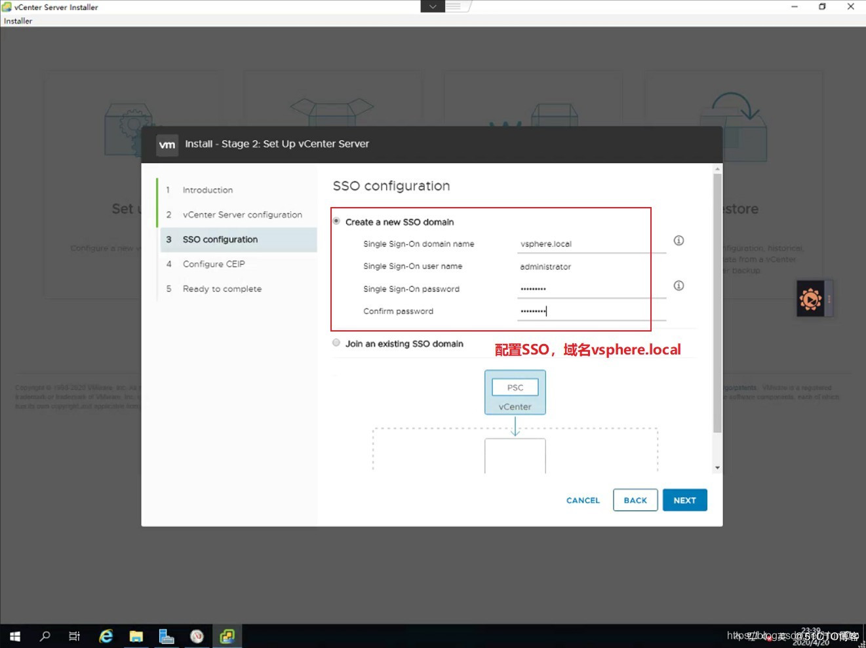Click wizard scrollbar down arrow
The width and height of the screenshot is (866, 648).
(717, 468)
